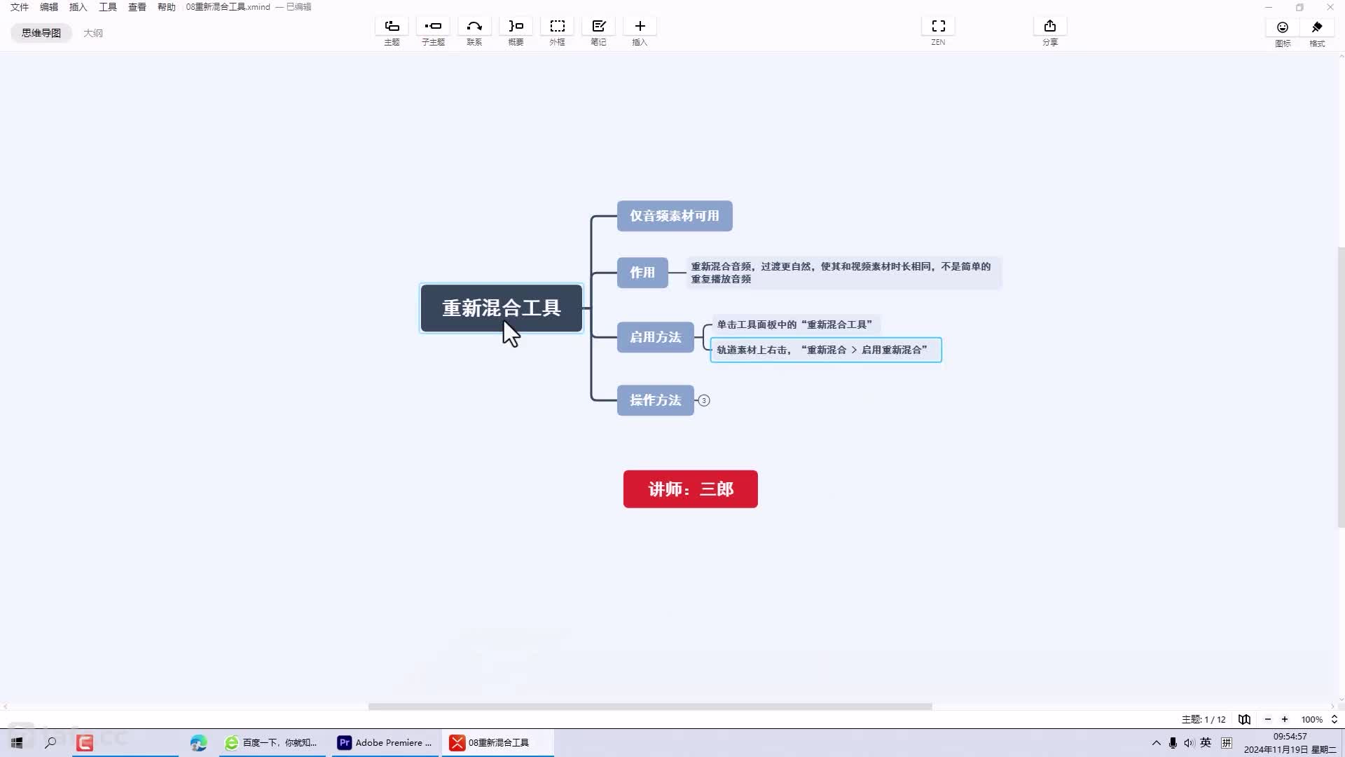Enter ZEN mode
Screen dimensions: 1345x757
pyautogui.click(x=938, y=27)
